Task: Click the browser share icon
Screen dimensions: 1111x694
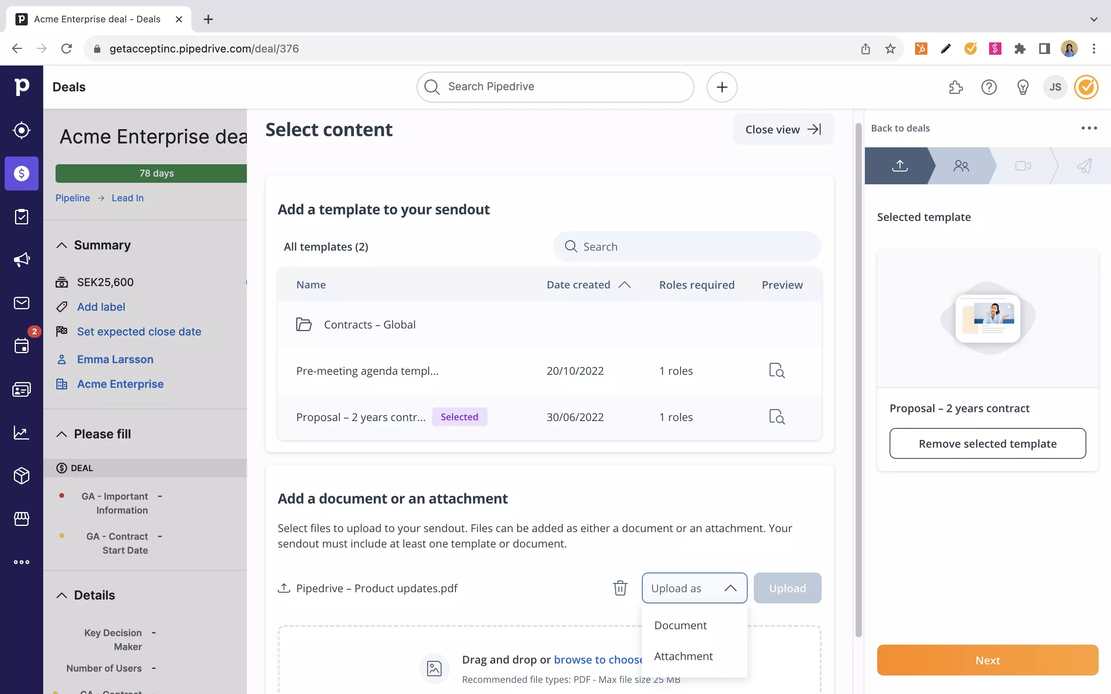Action: click(x=865, y=49)
